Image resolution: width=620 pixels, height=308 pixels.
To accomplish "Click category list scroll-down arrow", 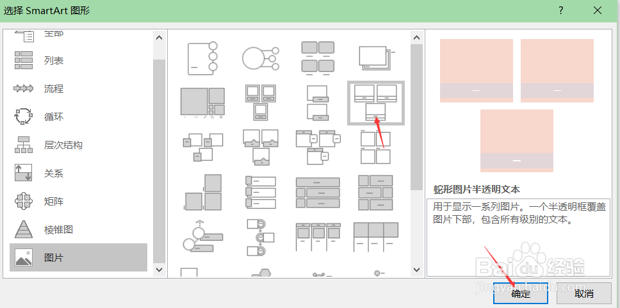I will click(159, 270).
